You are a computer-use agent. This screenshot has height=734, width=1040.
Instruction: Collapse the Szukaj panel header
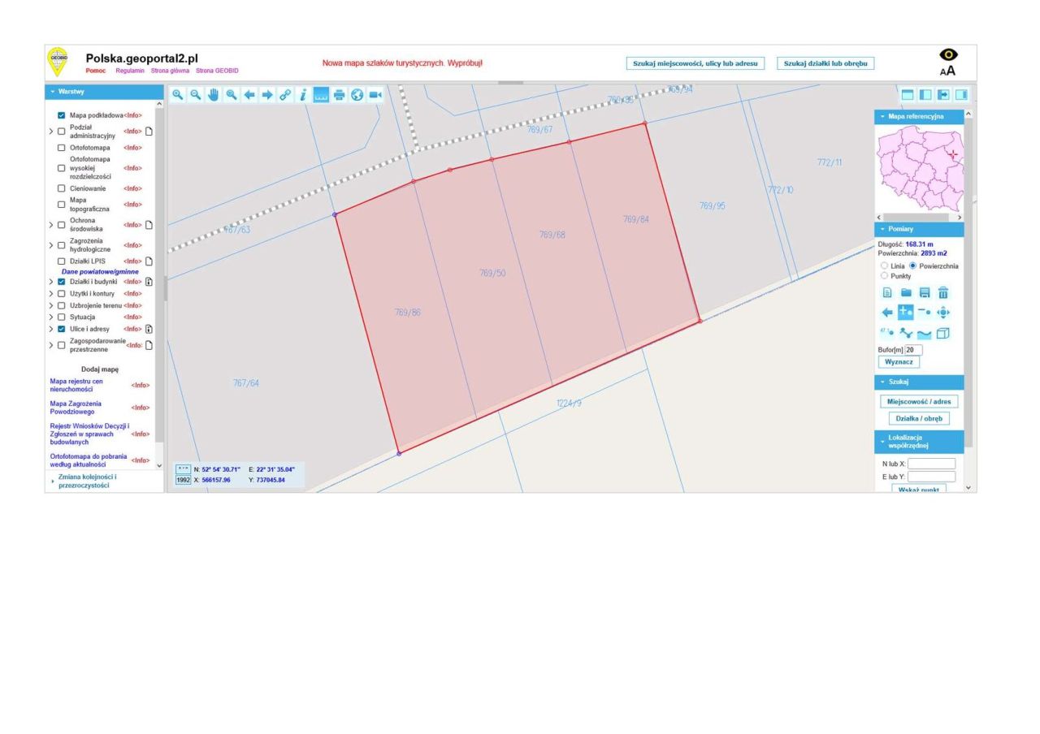point(919,382)
